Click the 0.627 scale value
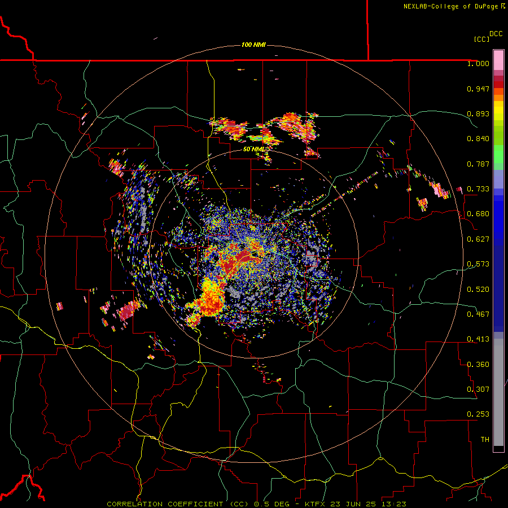 (x=478, y=239)
